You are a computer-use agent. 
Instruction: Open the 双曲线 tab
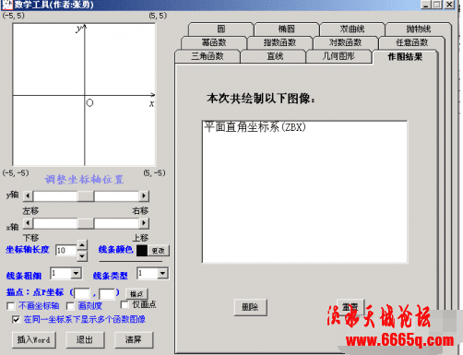pos(352,30)
